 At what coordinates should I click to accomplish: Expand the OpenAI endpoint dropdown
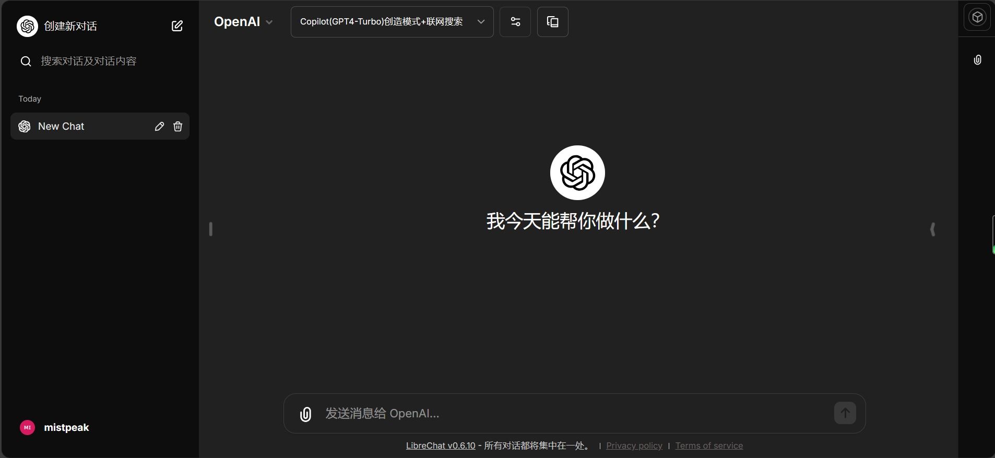click(x=243, y=22)
